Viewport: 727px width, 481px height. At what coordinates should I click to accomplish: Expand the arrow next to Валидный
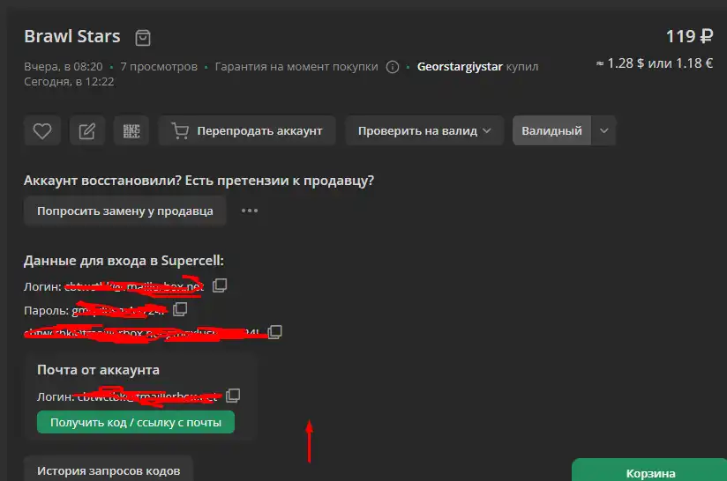pyautogui.click(x=603, y=131)
